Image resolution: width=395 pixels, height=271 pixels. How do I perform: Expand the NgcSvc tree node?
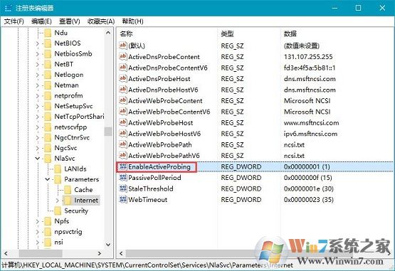pos(37,148)
